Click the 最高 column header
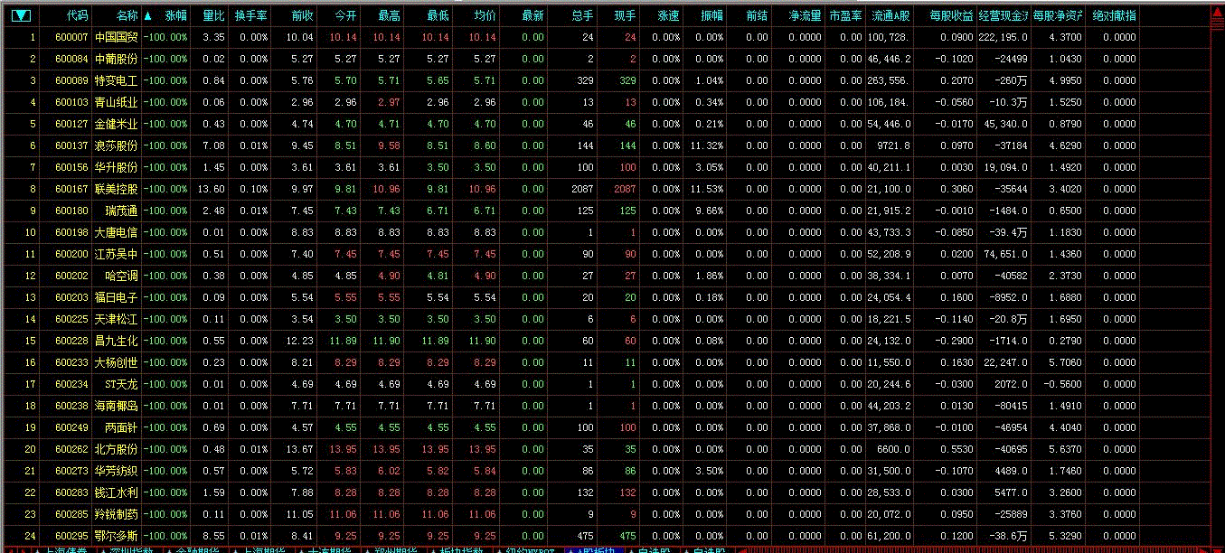The width and height of the screenshot is (1225, 553). pos(390,15)
